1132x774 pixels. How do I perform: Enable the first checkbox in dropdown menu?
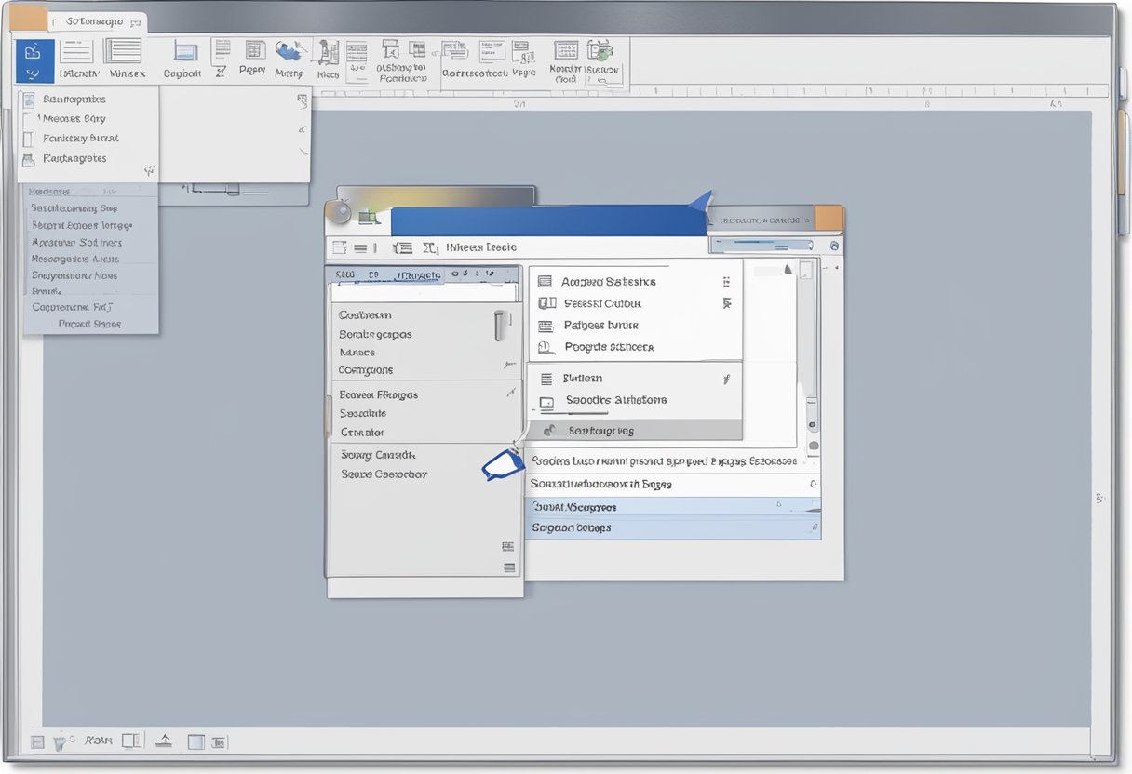pos(31,99)
